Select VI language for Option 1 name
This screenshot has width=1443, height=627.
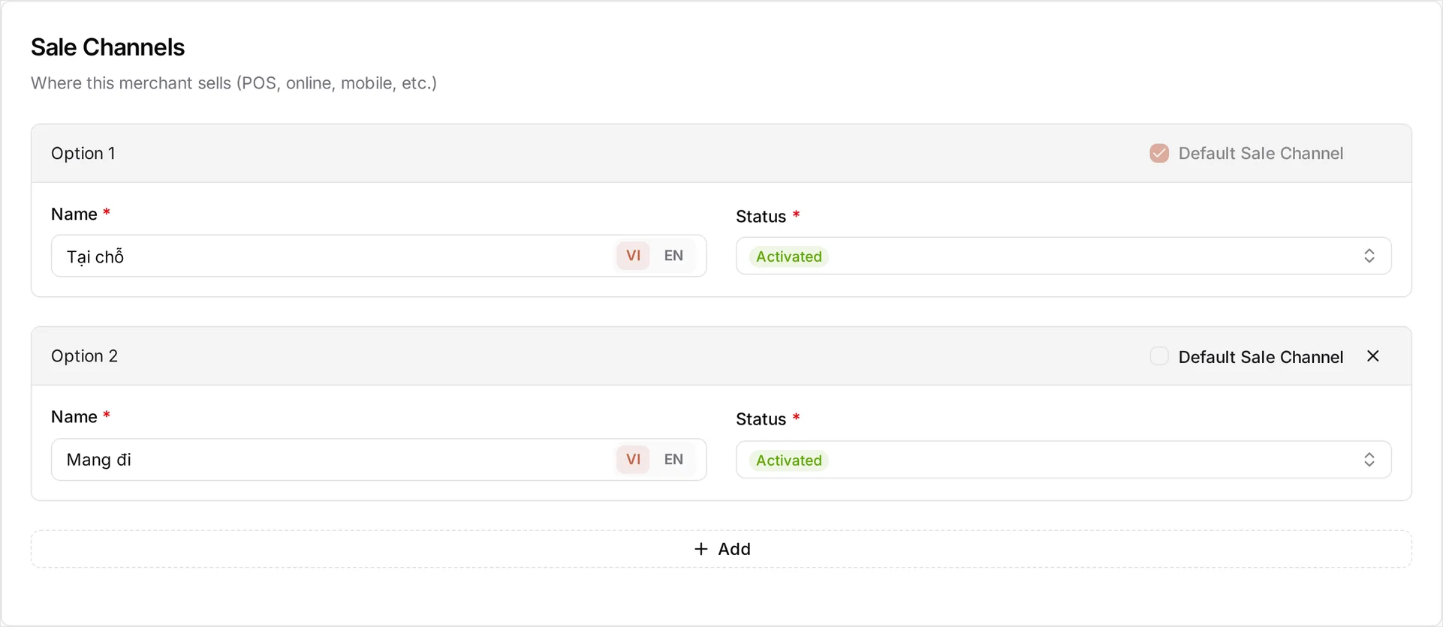click(x=633, y=256)
